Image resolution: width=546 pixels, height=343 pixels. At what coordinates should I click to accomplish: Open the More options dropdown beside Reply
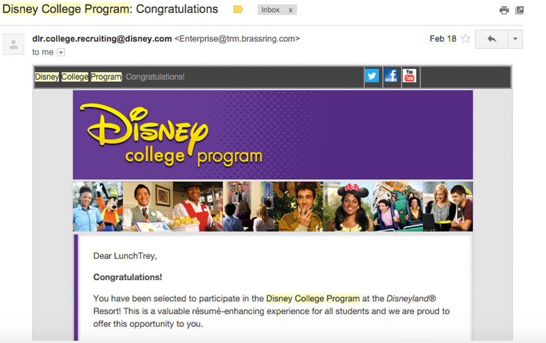(x=515, y=39)
